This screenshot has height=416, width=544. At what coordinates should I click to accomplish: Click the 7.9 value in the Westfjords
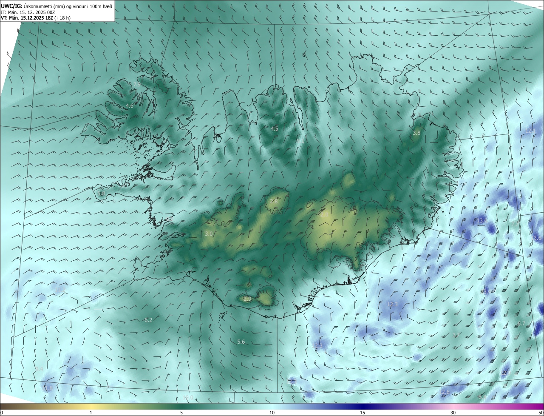pos(137,85)
